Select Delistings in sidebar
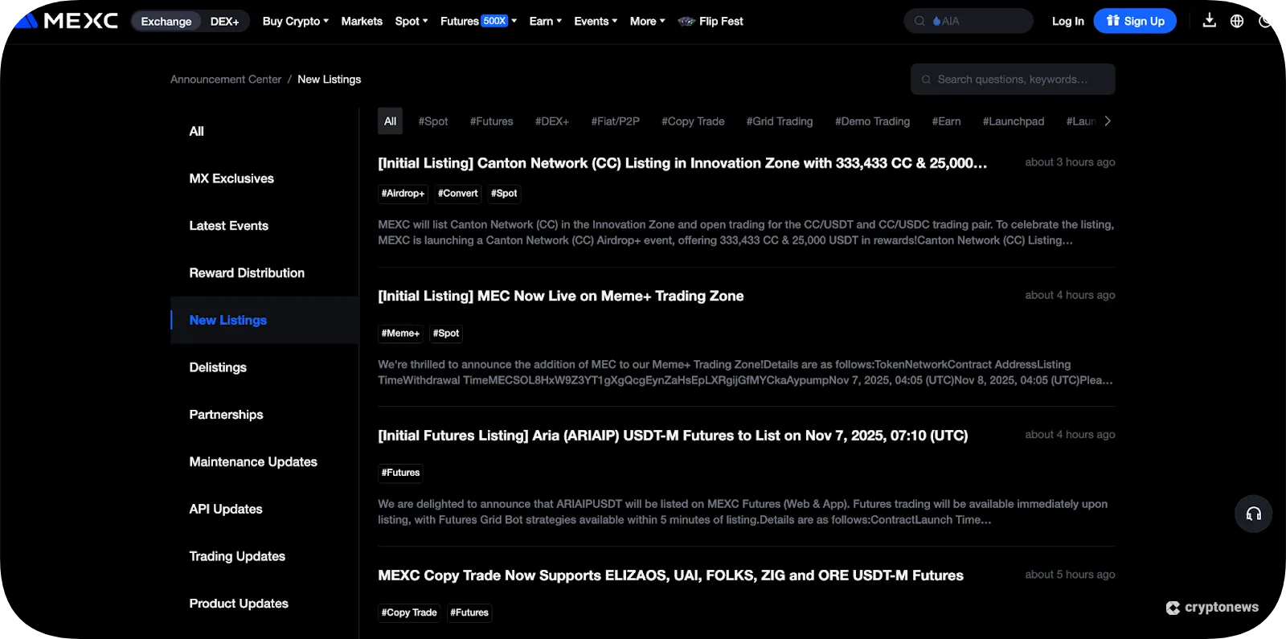This screenshot has height=639, width=1286. click(x=218, y=367)
